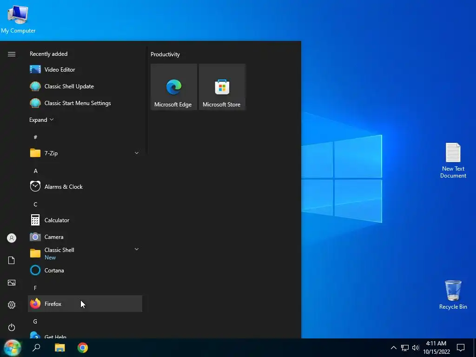Viewport: 476px width, 357px height.
Task: Open the volume speaker tray icon
Action: click(x=416, y=348)
